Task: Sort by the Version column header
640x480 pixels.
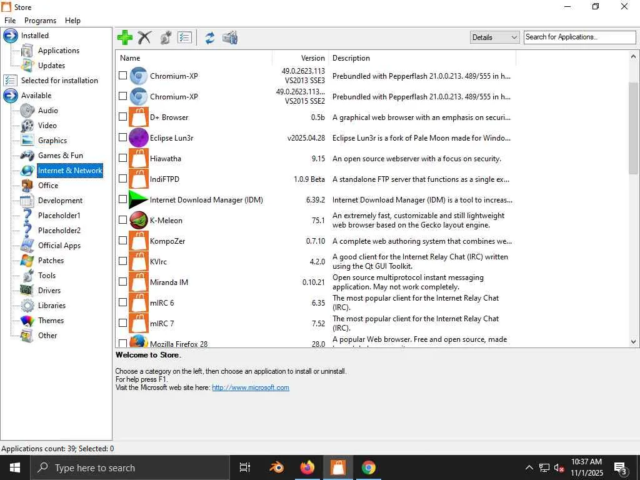Action: 301,58
